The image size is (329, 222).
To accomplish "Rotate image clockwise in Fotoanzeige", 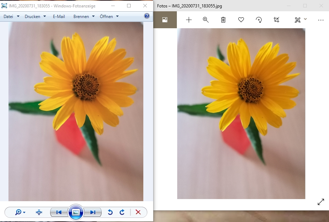I will pos(122,212).
